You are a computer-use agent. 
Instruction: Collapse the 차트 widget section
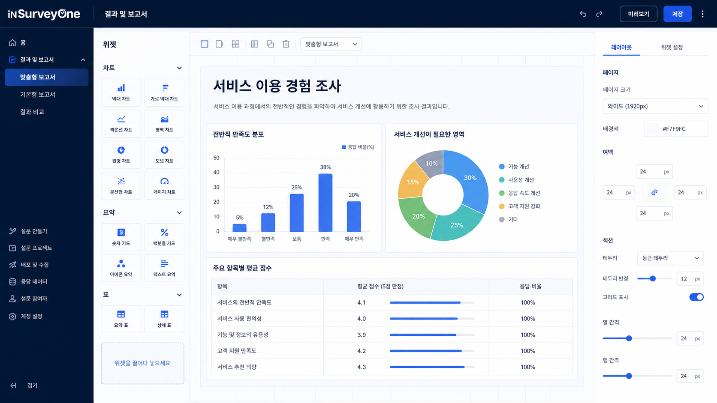coord(179,68)
